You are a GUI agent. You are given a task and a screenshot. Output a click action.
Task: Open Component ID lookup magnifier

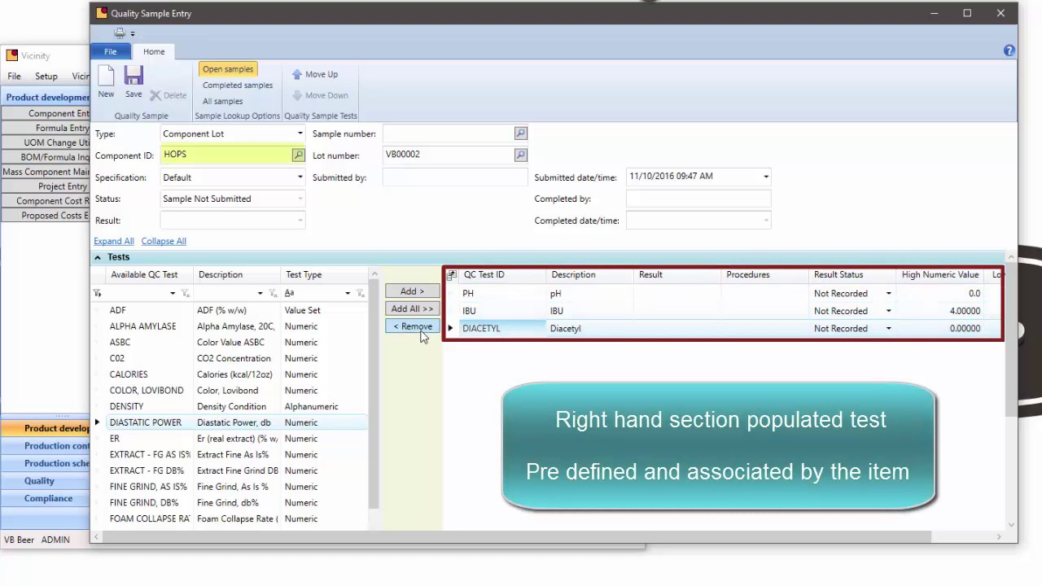298,155
